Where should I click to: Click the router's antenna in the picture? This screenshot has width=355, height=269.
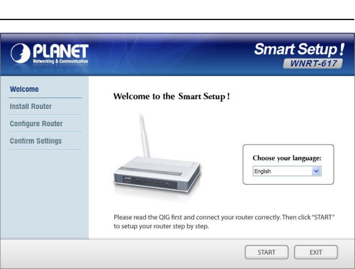[144, 136]
